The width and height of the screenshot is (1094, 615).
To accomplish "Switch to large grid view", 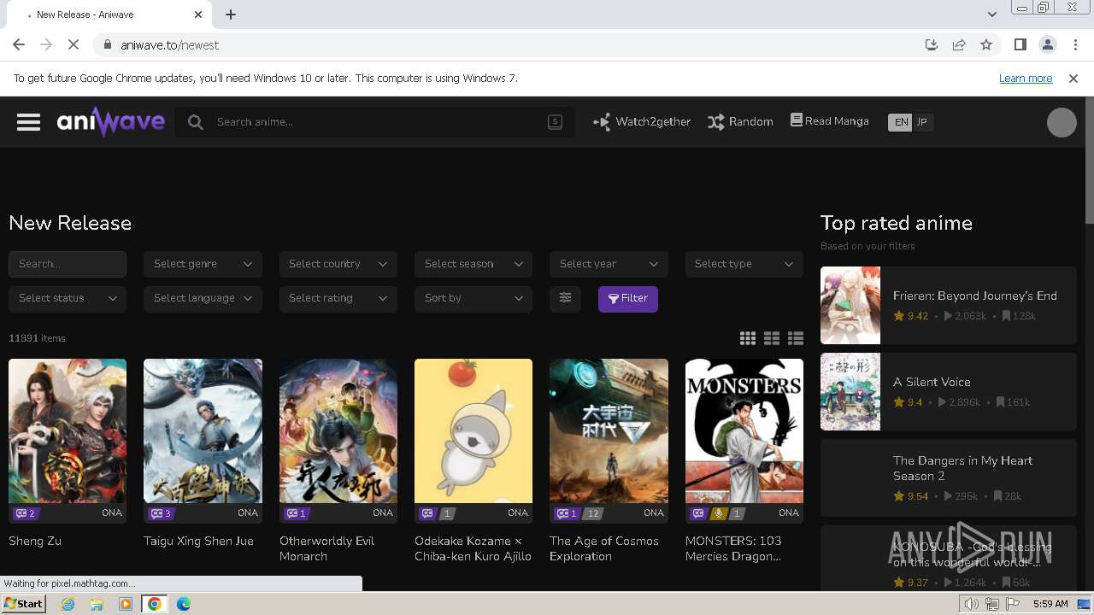I will click(x=748, y=338).
